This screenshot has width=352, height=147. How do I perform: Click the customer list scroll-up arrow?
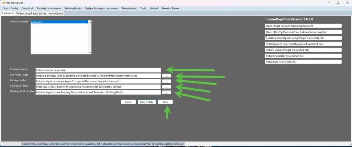90,22
